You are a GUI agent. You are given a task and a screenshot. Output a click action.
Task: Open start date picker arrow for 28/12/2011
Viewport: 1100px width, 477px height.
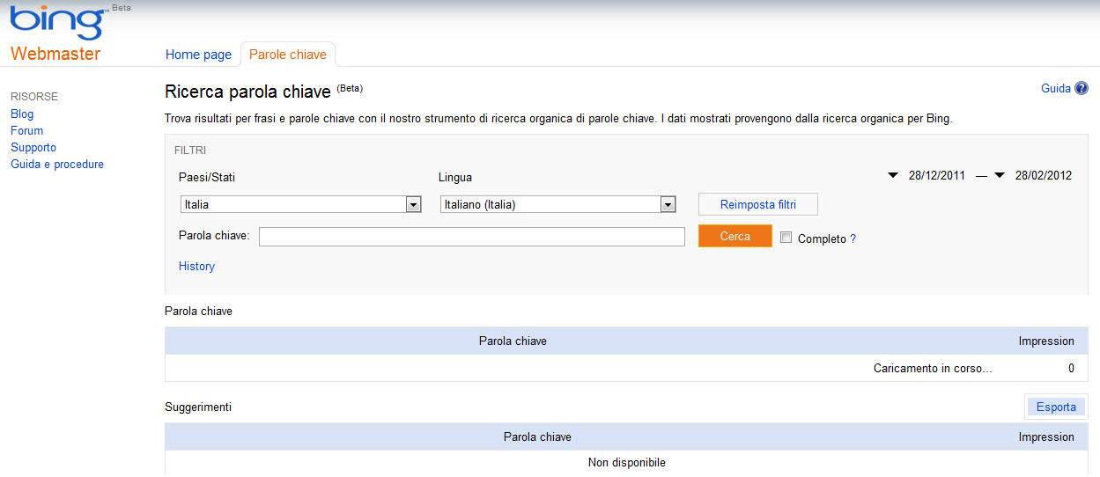(895, 175)
